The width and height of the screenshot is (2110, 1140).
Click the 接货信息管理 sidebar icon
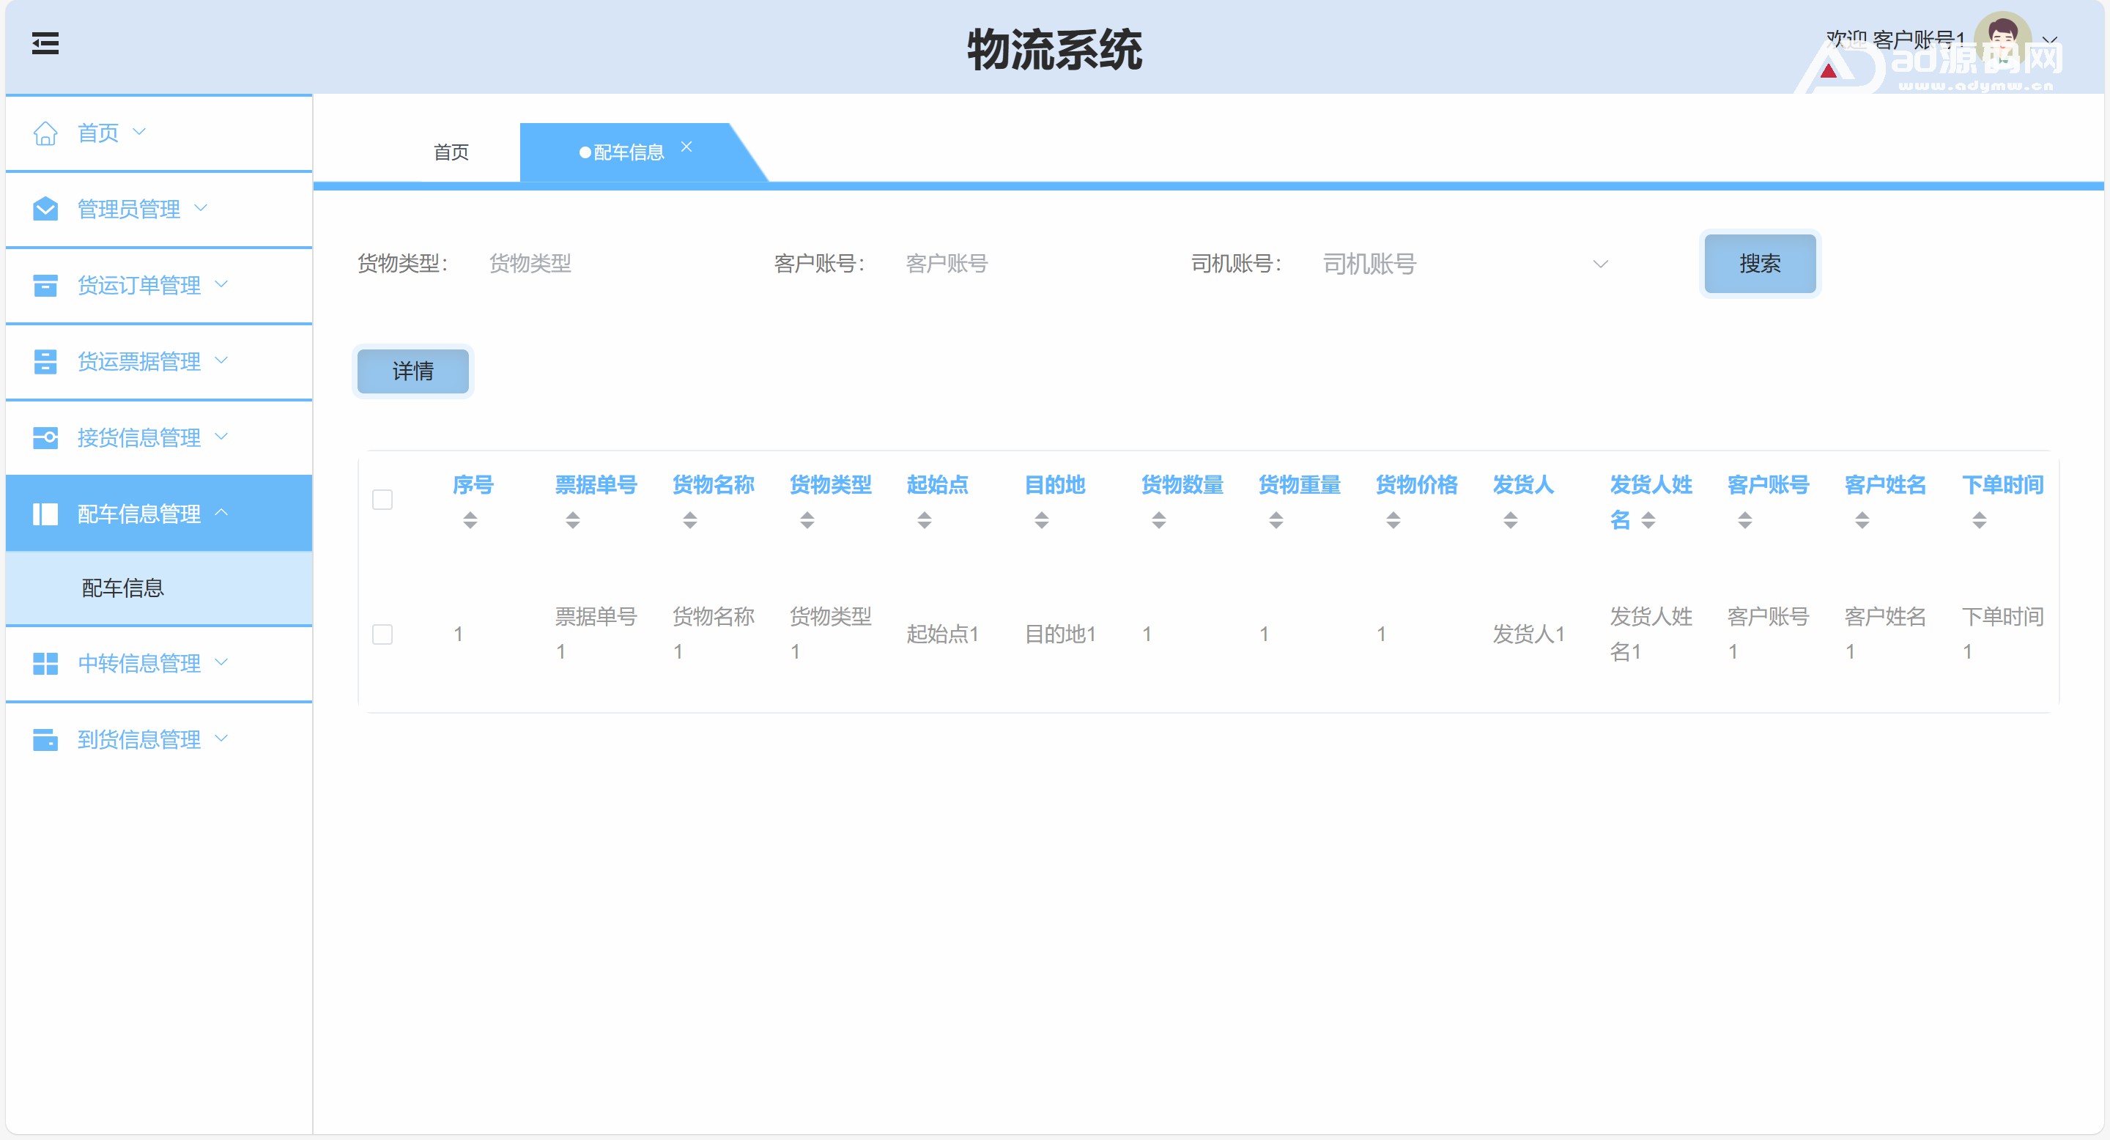(45, 437)
